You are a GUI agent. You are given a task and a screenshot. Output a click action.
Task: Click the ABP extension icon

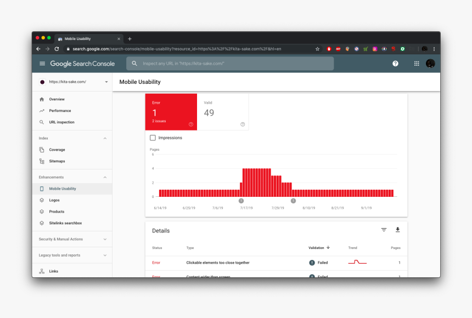338,49
